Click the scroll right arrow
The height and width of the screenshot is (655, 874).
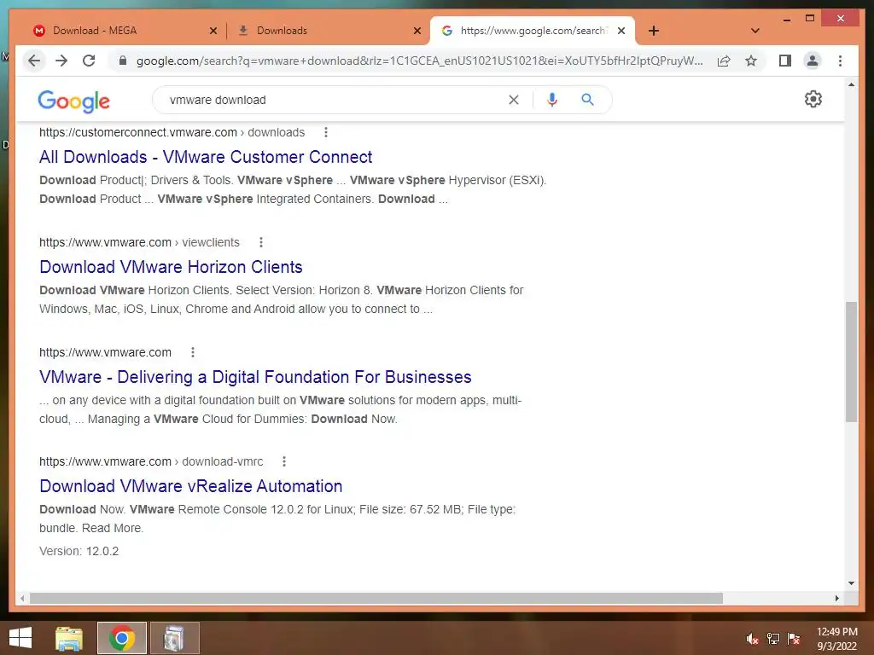tap(837, 598)
